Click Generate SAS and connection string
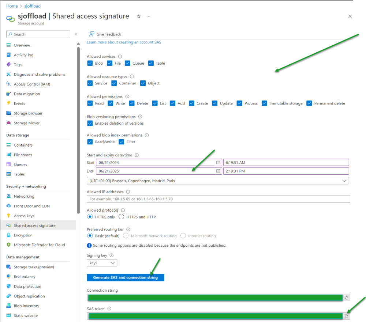Viewport: 366px width, 322px height. (125, 277)
